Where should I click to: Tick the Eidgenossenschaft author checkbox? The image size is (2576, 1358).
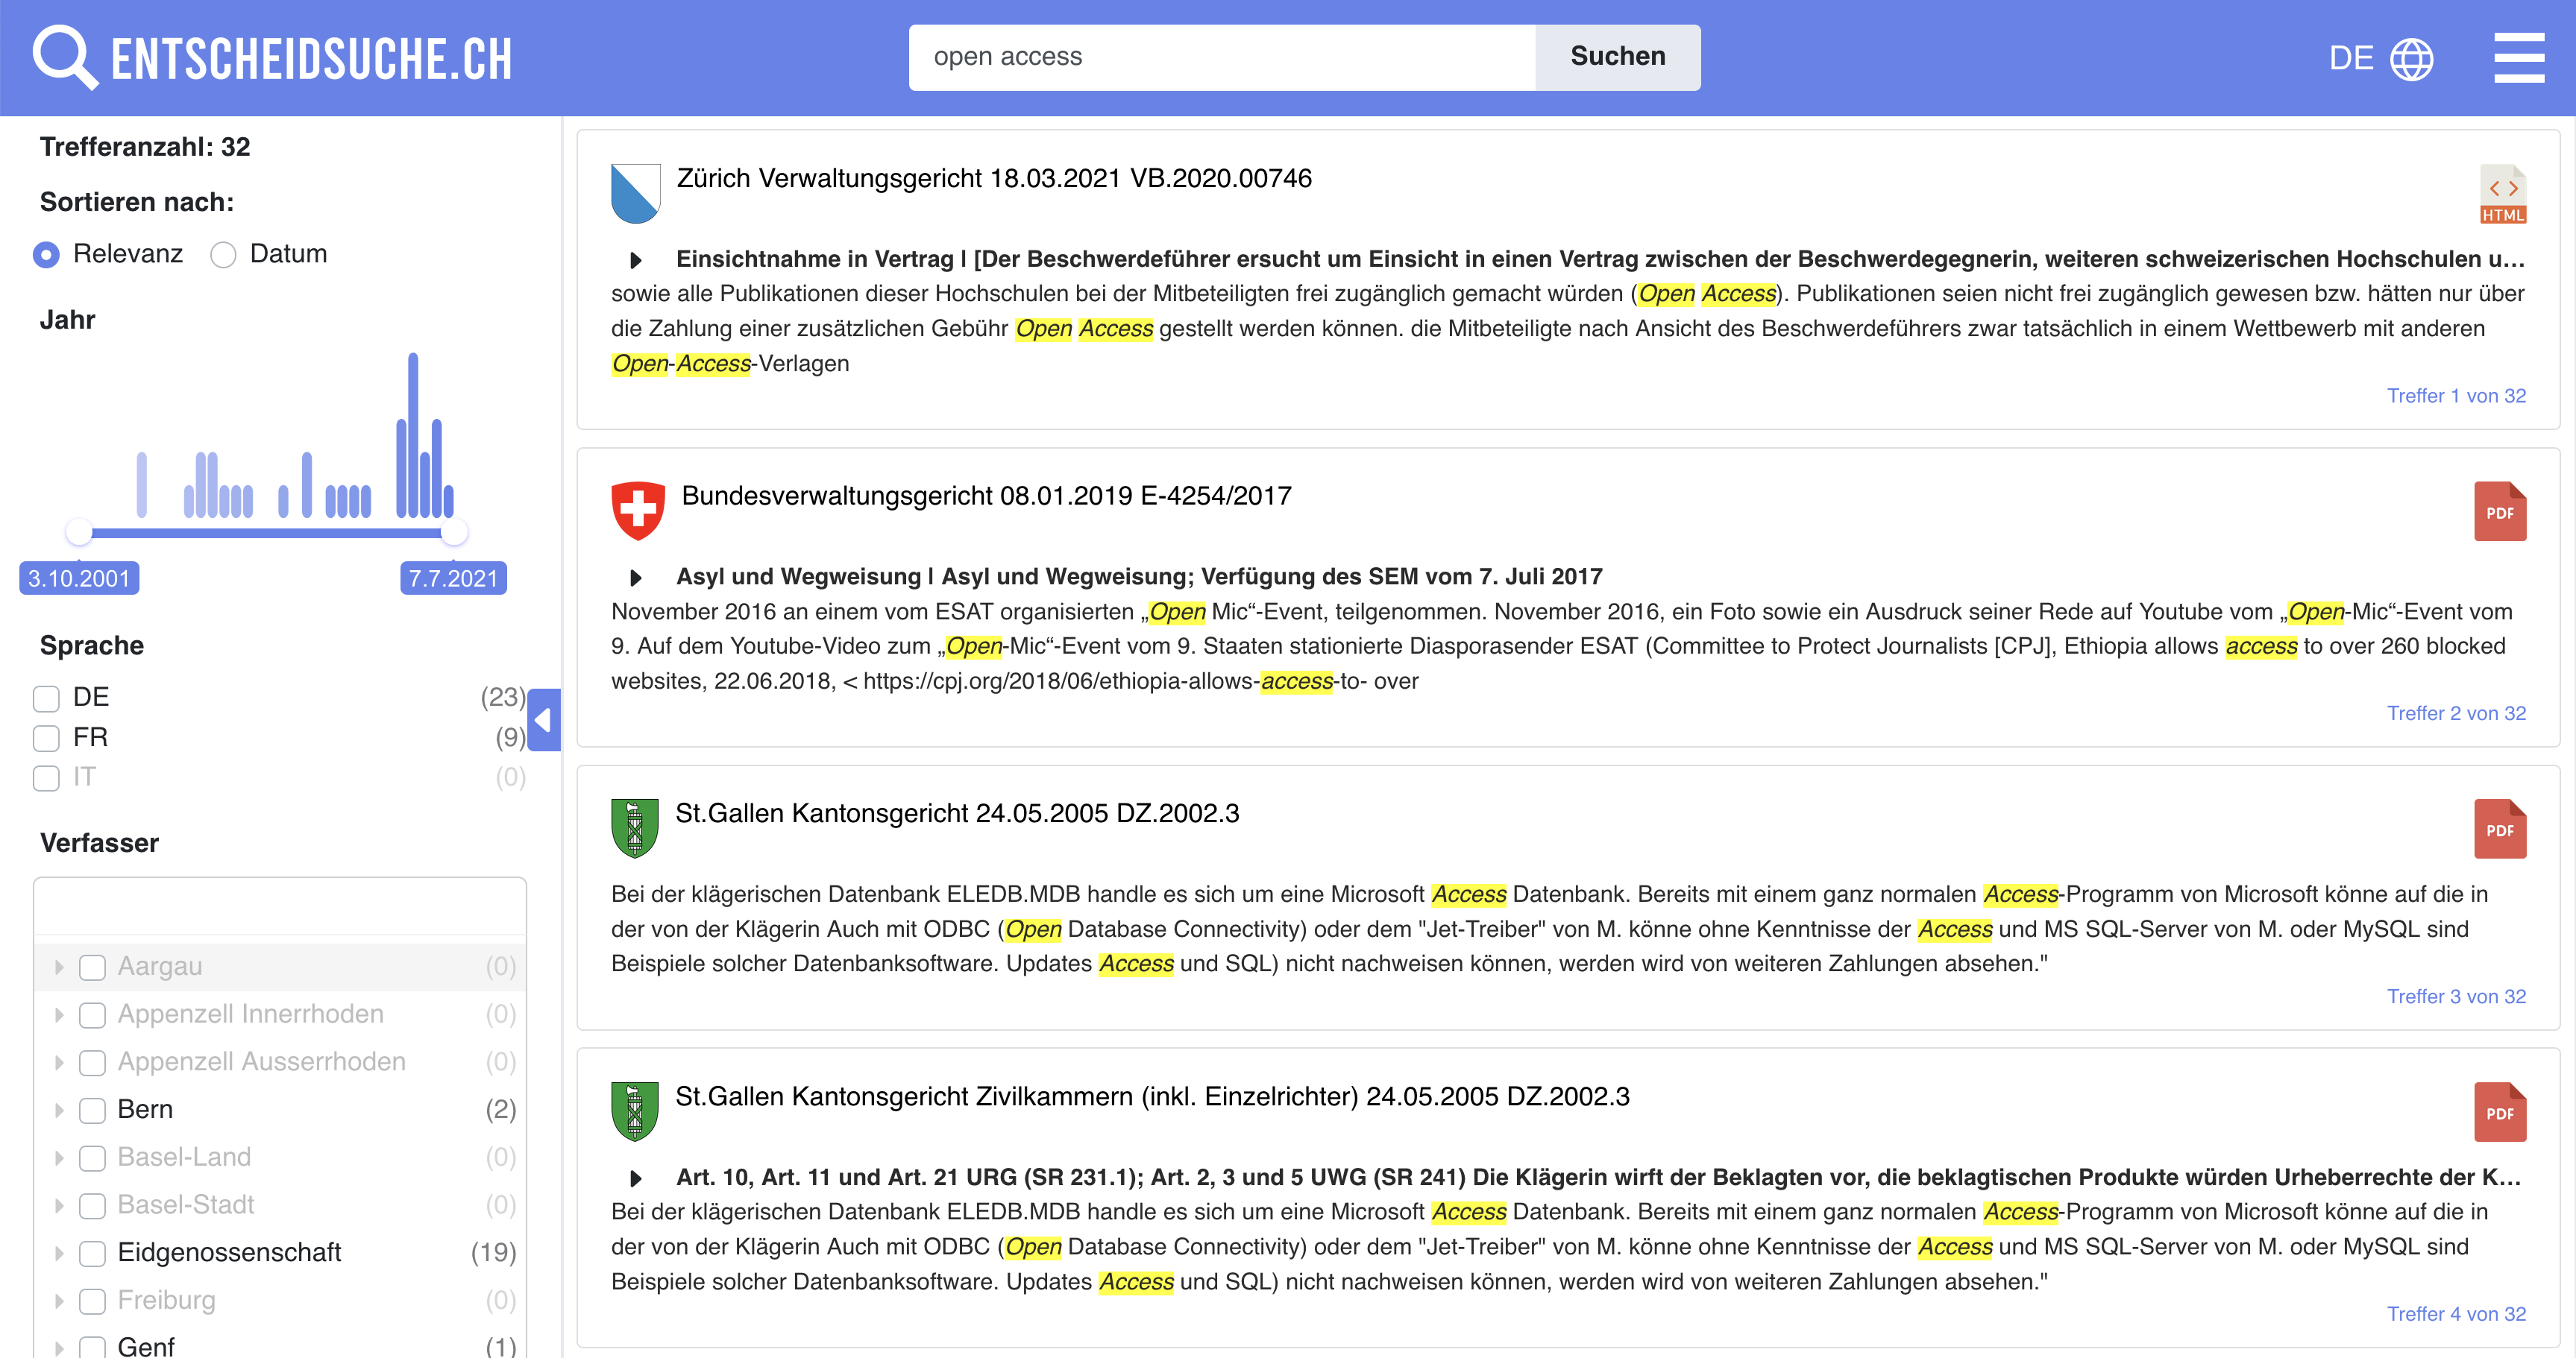coord(92,1253)
